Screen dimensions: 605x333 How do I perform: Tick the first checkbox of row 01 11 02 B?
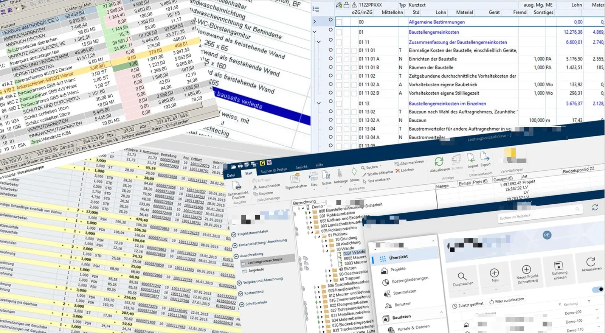339,93
